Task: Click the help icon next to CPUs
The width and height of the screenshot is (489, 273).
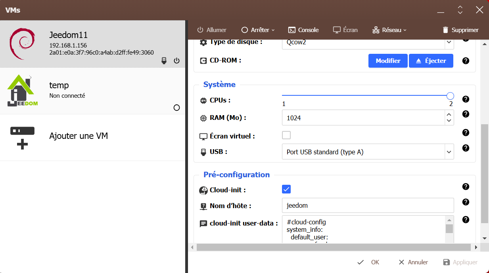Action: [x=466, y=99]
